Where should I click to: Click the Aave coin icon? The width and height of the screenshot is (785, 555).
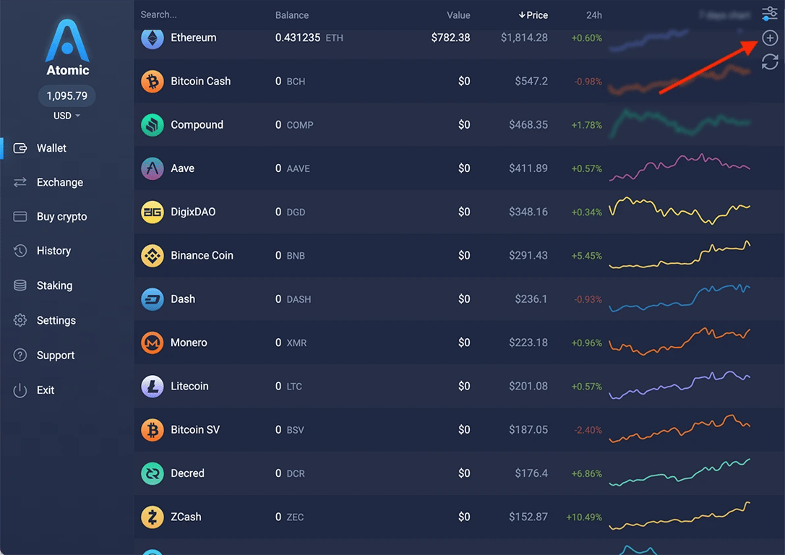(x=153, y=168)
